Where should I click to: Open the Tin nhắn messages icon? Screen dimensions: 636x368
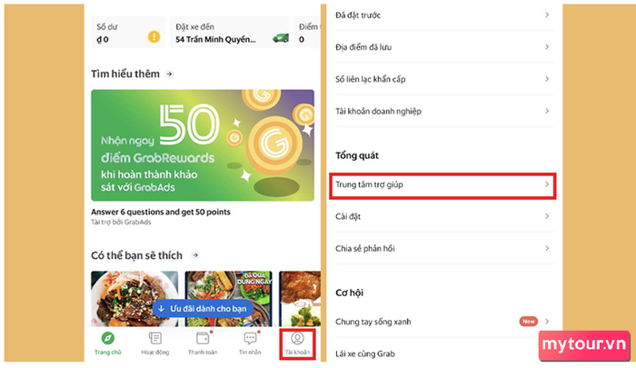(x=250, y=338)
